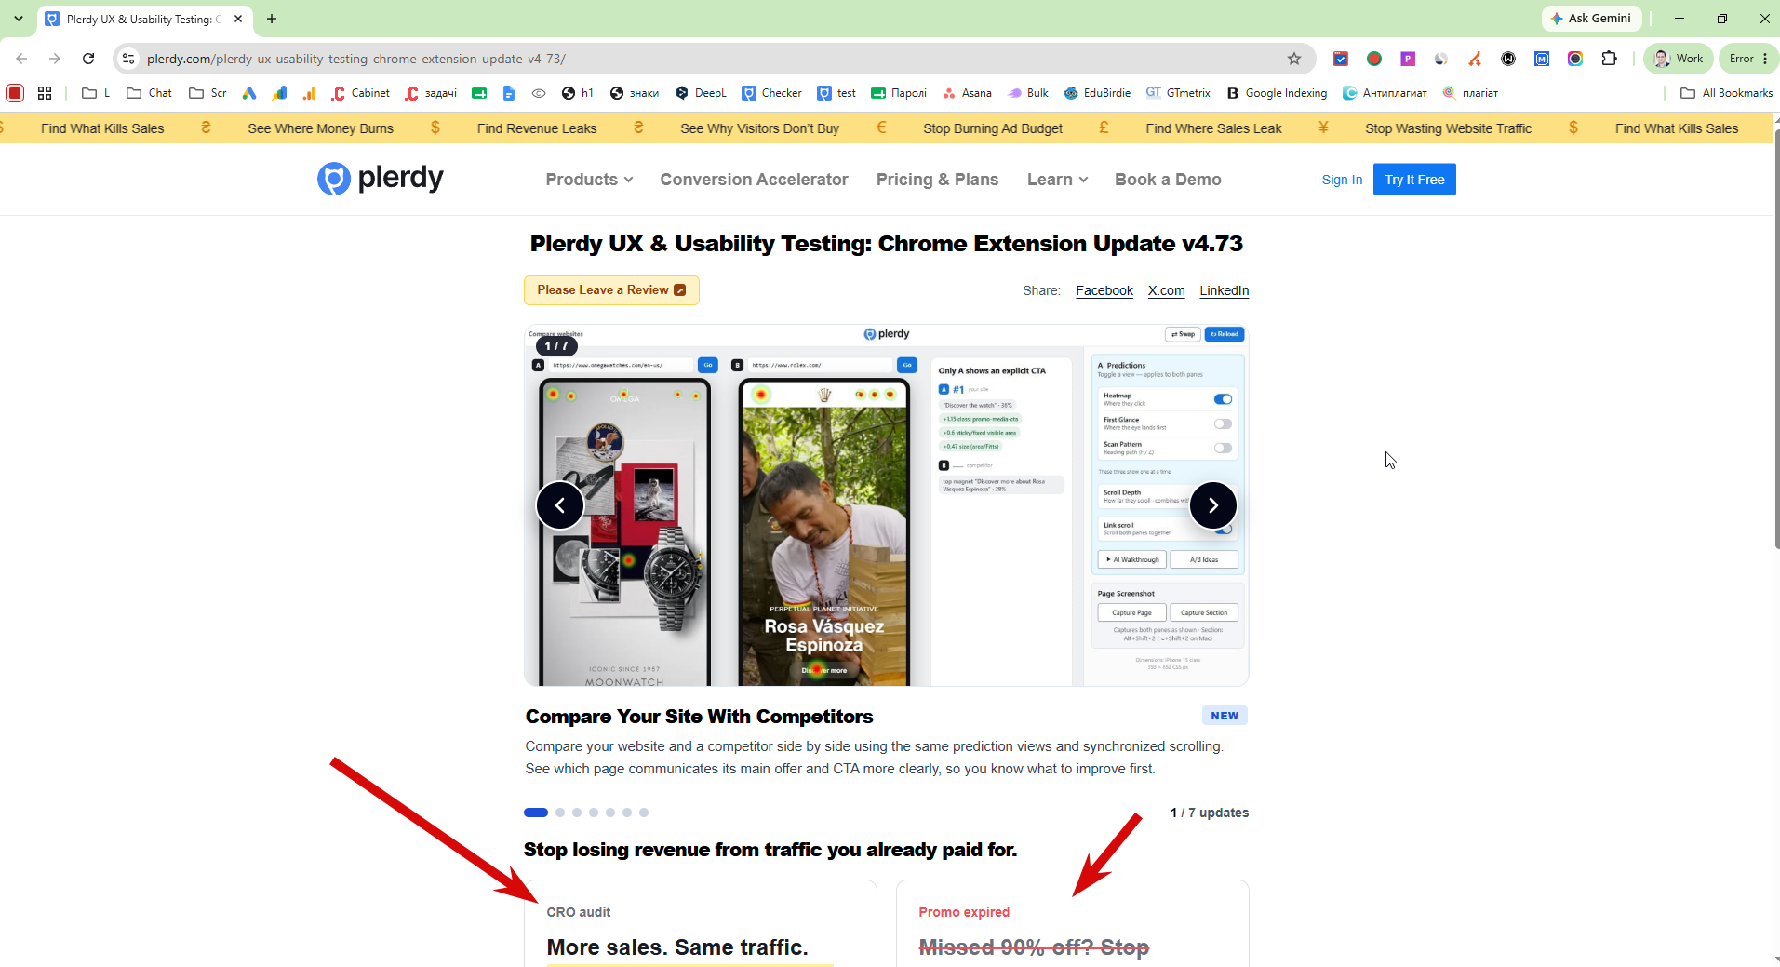
Task: Open the GTmetrix bookmark
Action: [1178, 93]
